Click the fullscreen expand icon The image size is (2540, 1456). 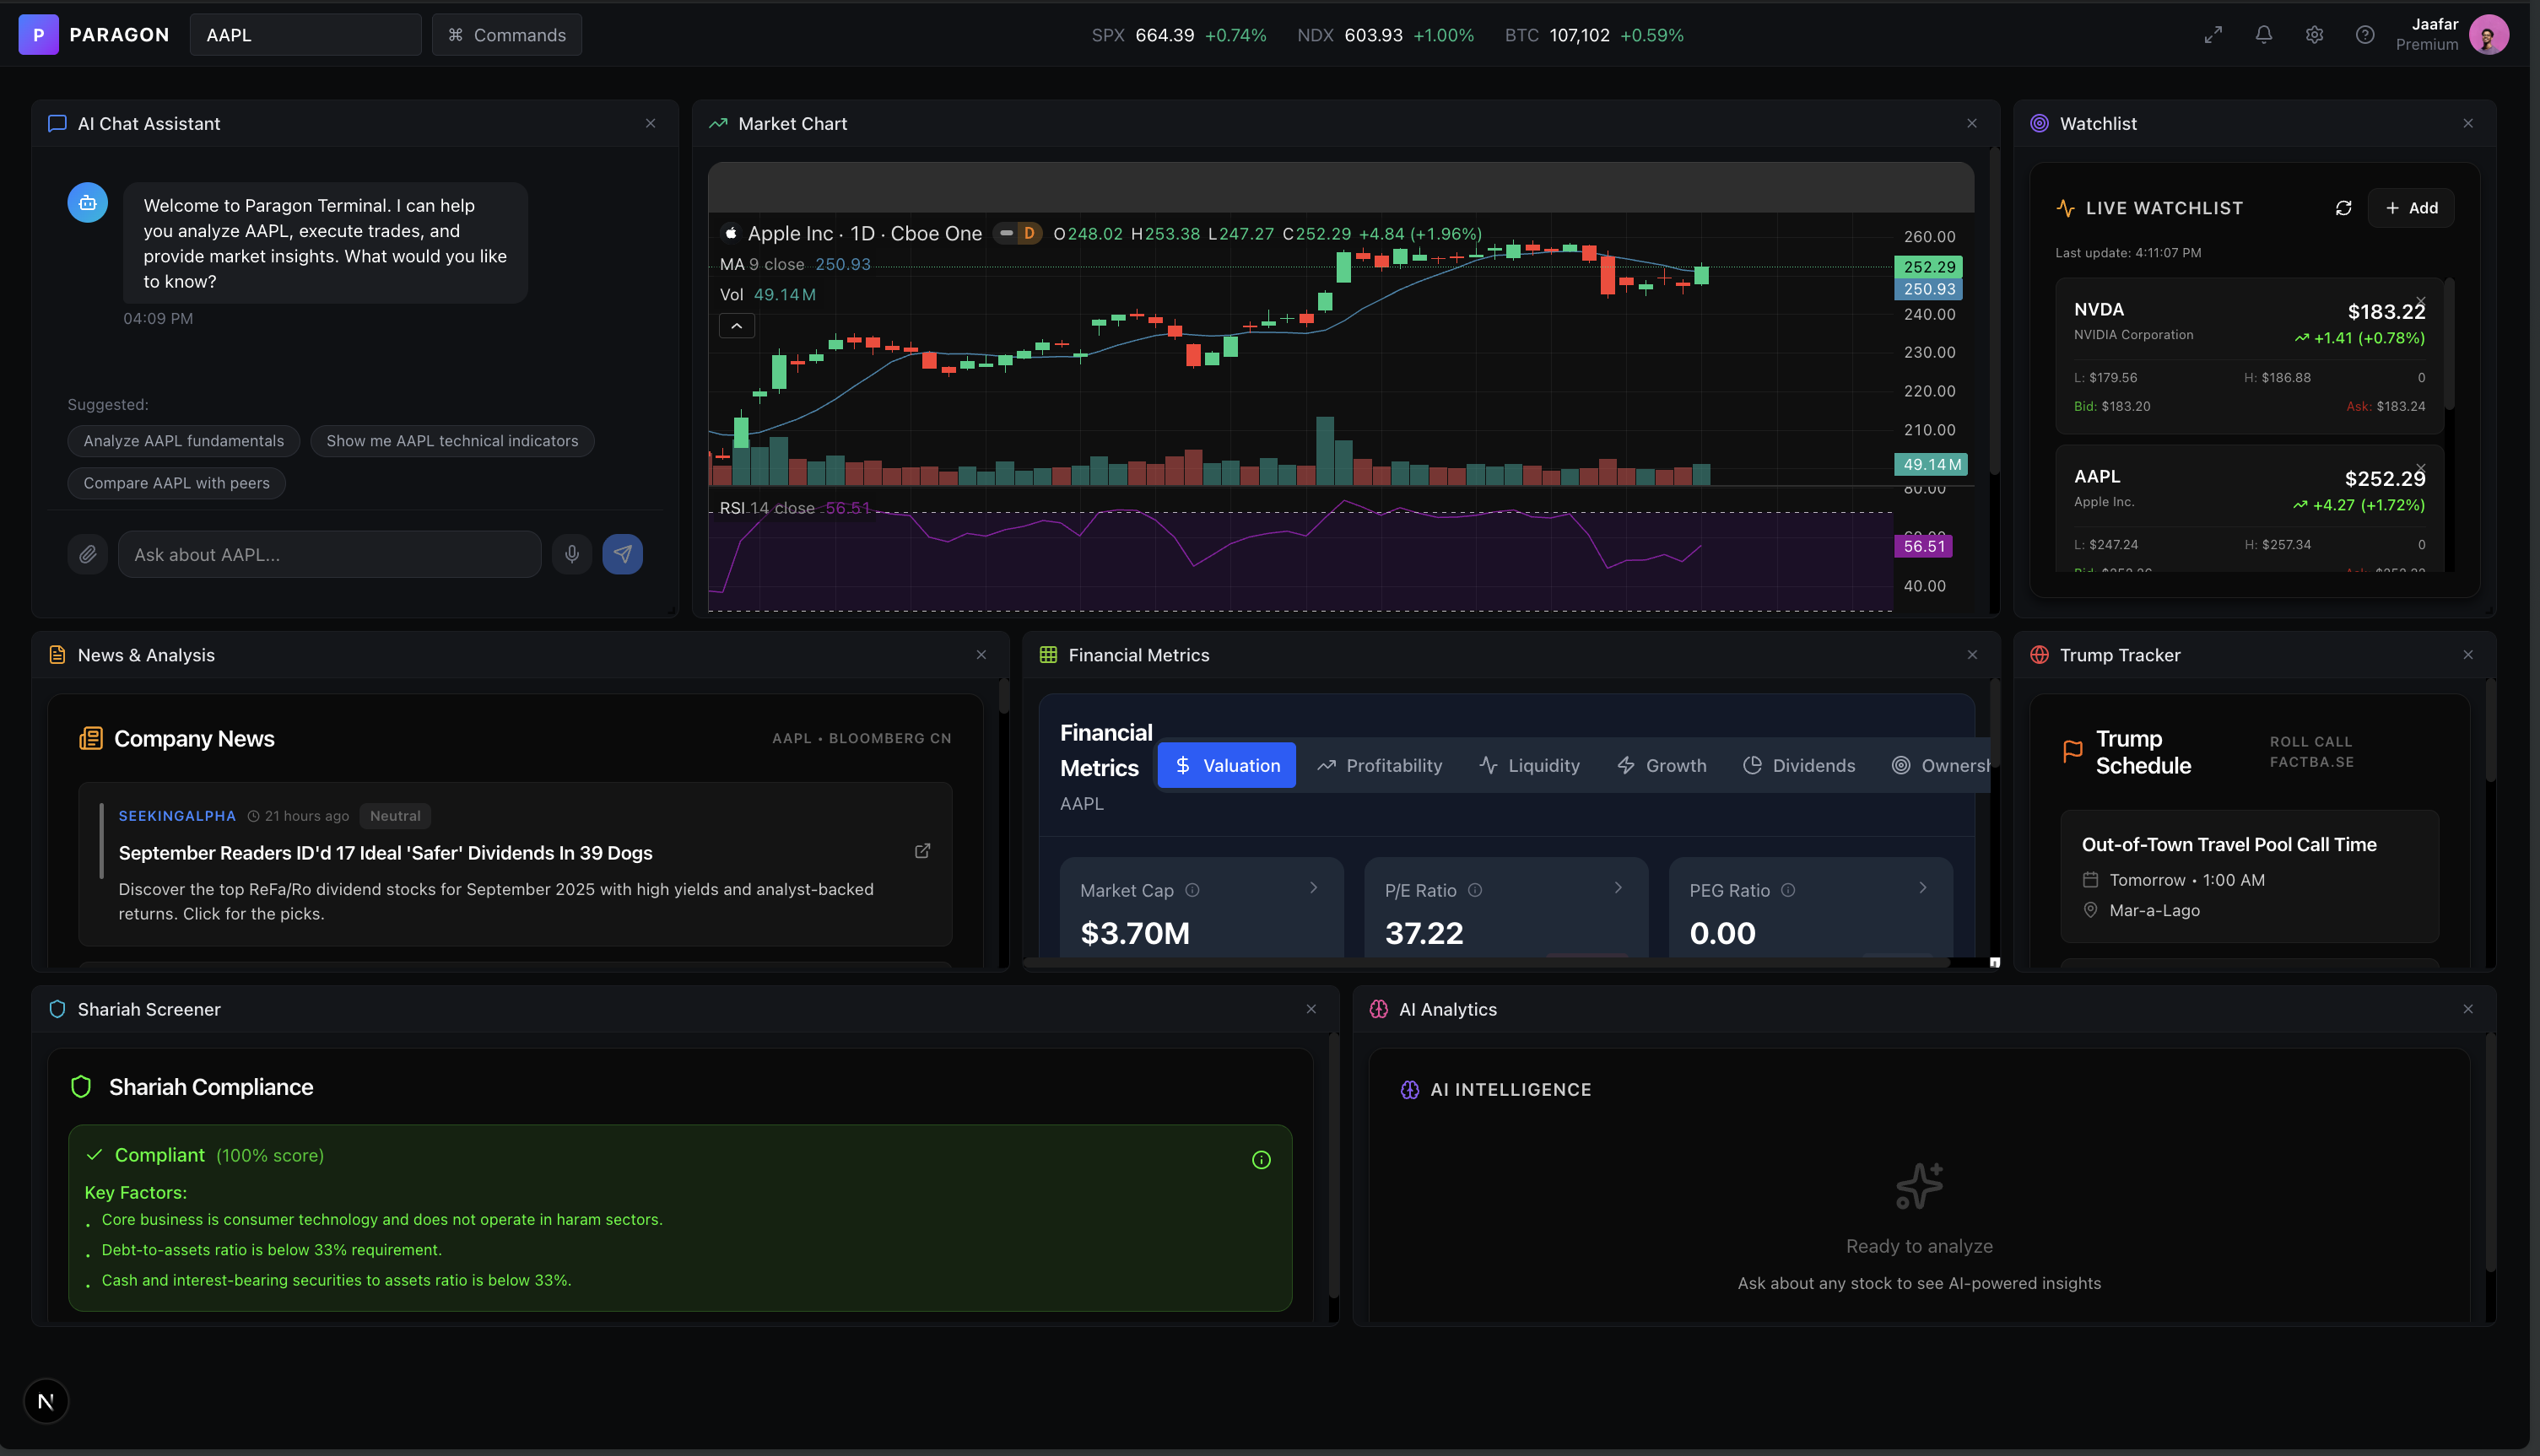pyautogui.click(x=2213, y=35)
